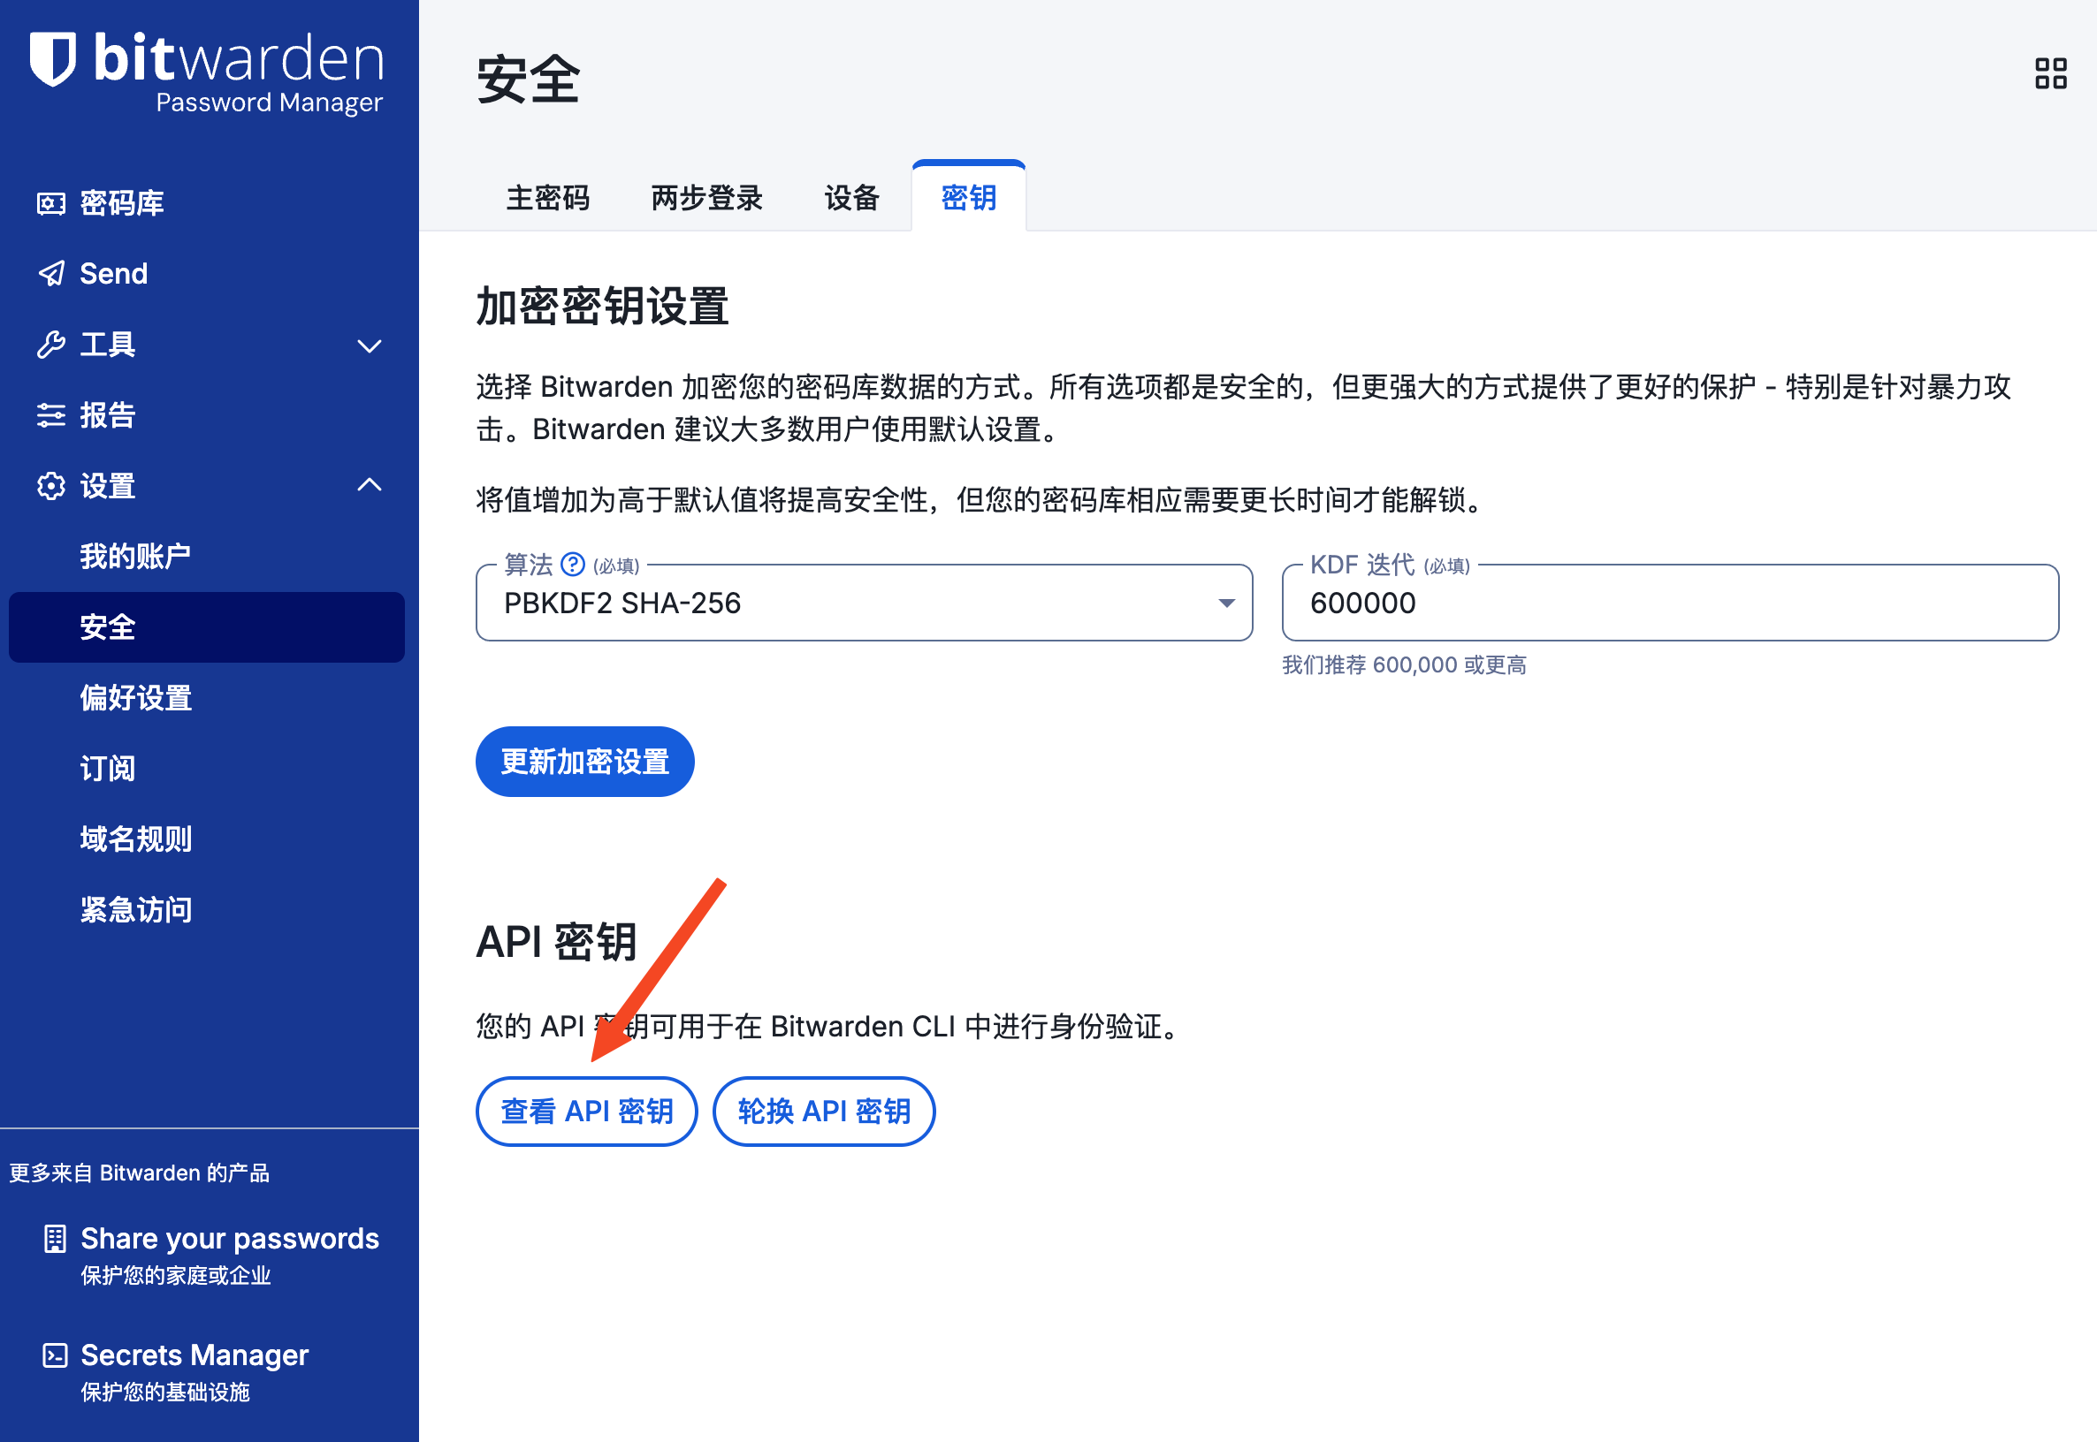
Task: Switch to the 设备 tab
Action: (851, 198)
